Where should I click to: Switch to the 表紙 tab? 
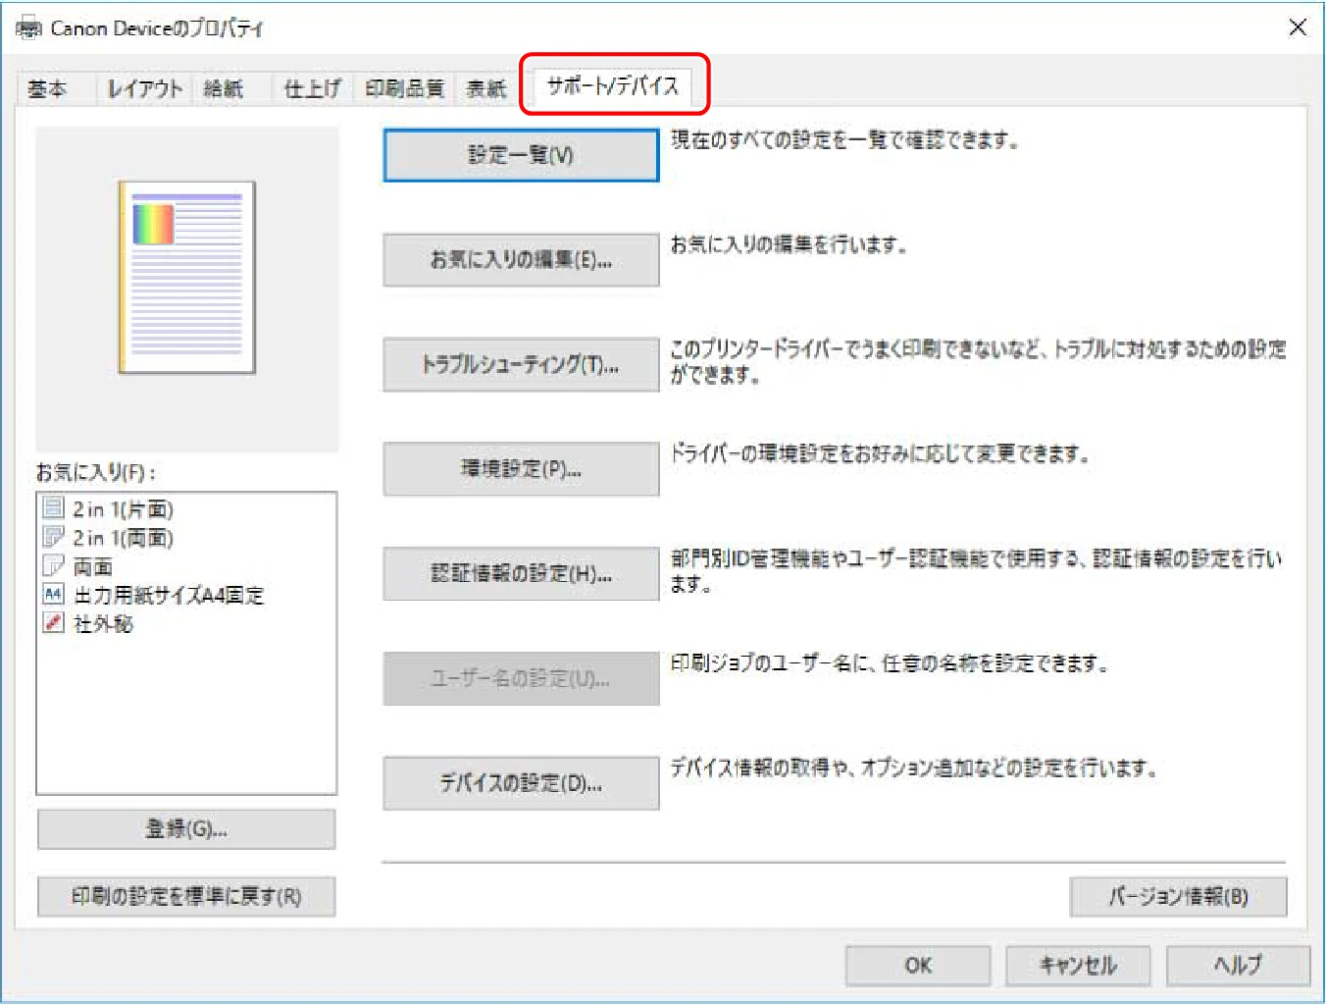[x=486, y=89]
